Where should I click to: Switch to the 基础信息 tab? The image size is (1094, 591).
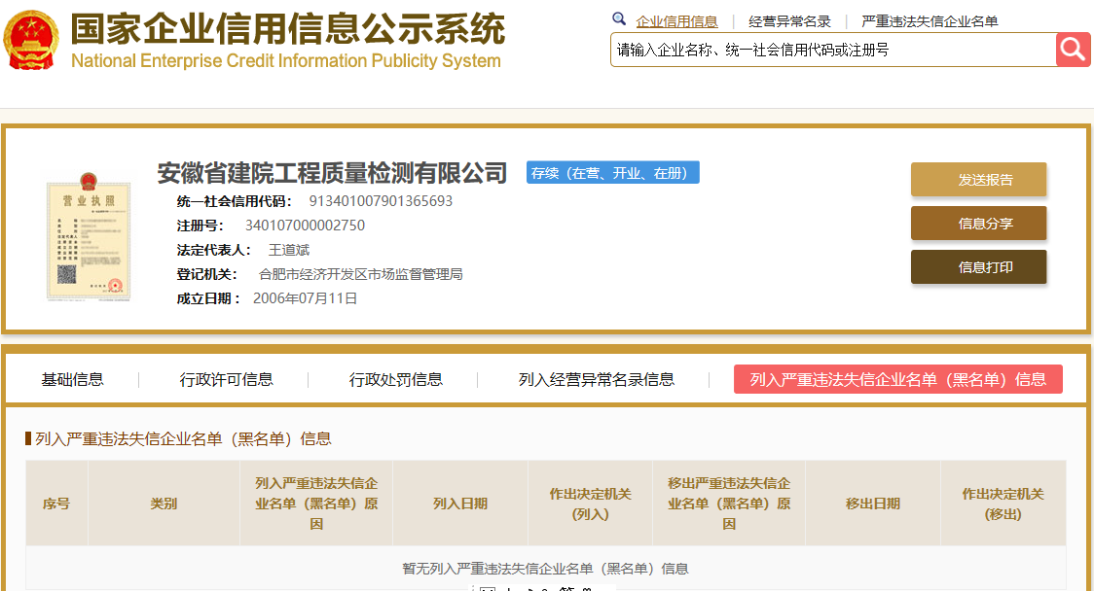click(73, 379)
